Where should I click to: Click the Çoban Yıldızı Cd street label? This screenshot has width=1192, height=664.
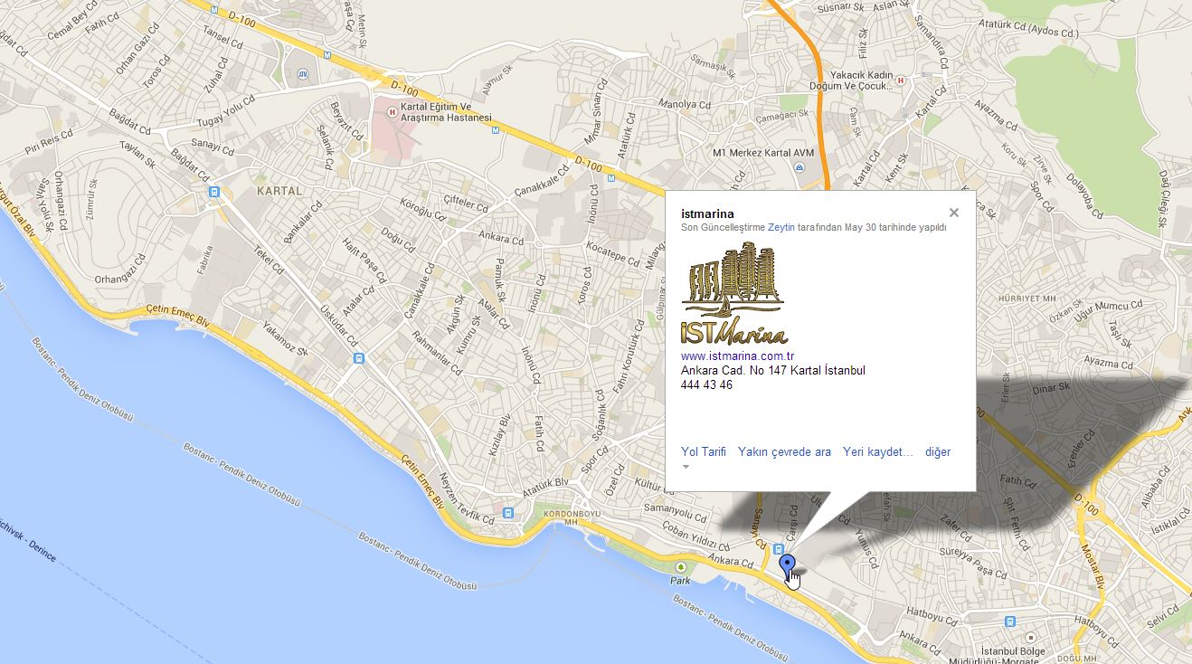tap(695, 536)
